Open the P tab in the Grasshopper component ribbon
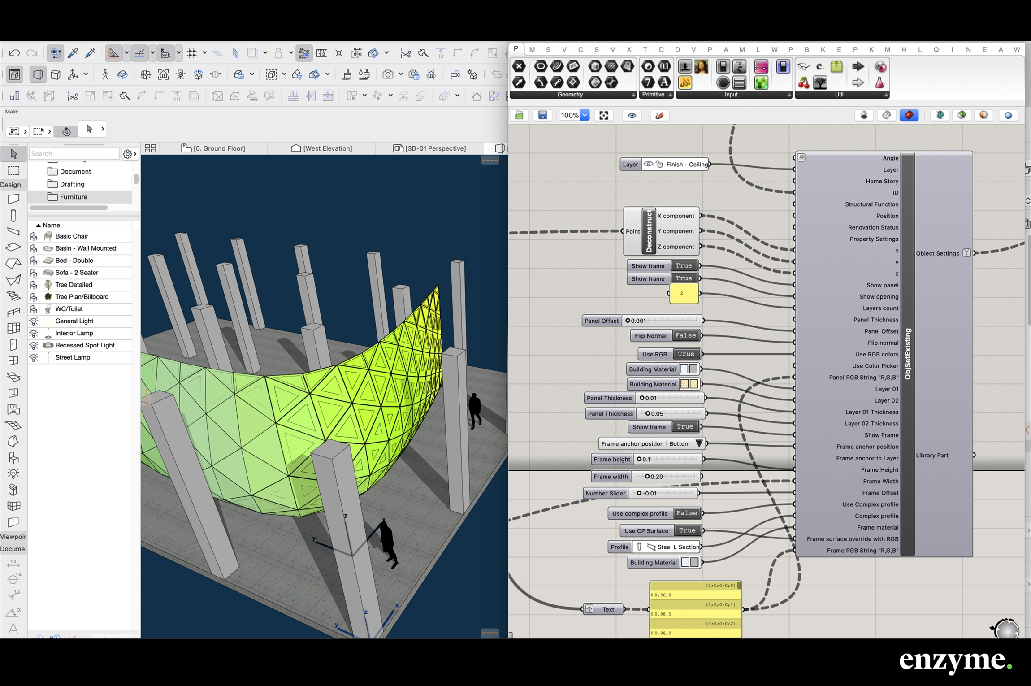 coord(516,49)
